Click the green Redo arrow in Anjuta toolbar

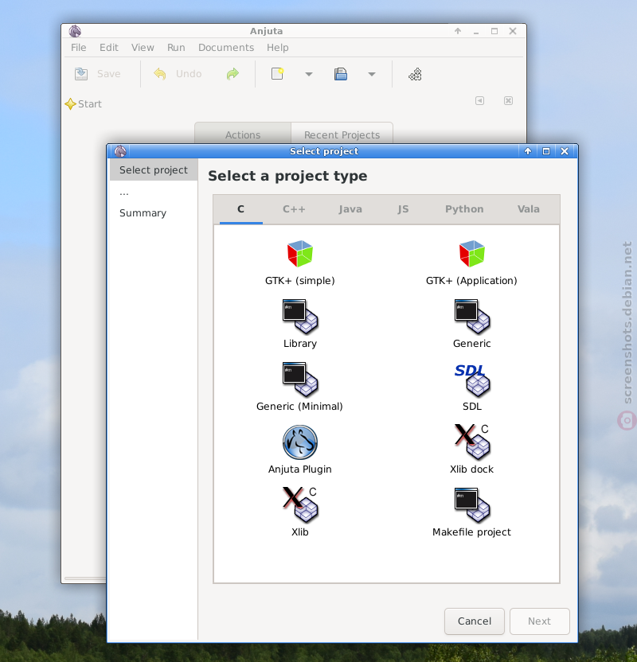(x=233, y=74)
